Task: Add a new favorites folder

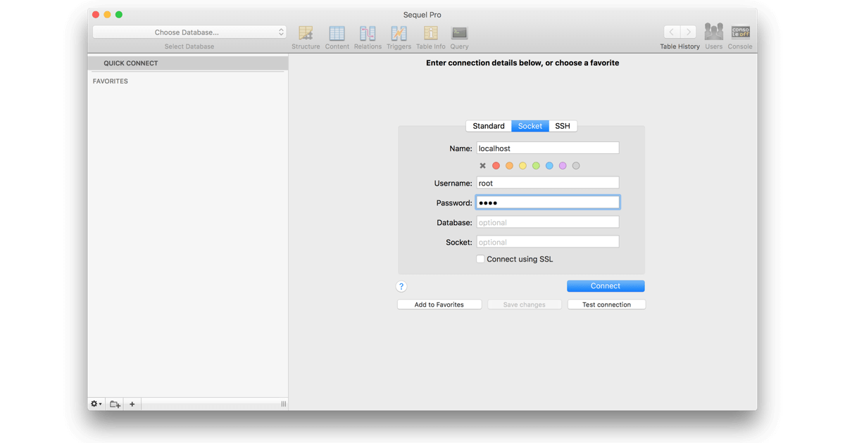Action: tap(115, 404)
